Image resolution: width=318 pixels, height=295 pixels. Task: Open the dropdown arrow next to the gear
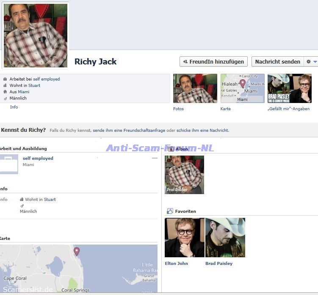coord(315,62)
